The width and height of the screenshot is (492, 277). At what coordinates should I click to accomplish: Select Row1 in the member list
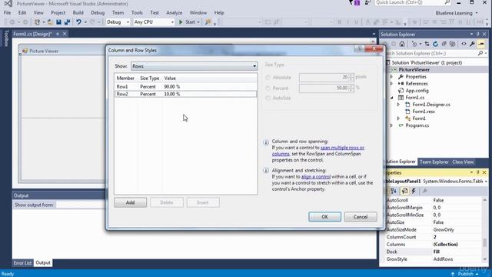[185, 86]
